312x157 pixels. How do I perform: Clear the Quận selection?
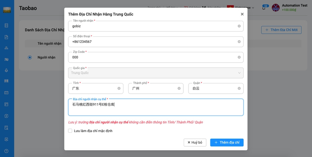pos(239,89)
